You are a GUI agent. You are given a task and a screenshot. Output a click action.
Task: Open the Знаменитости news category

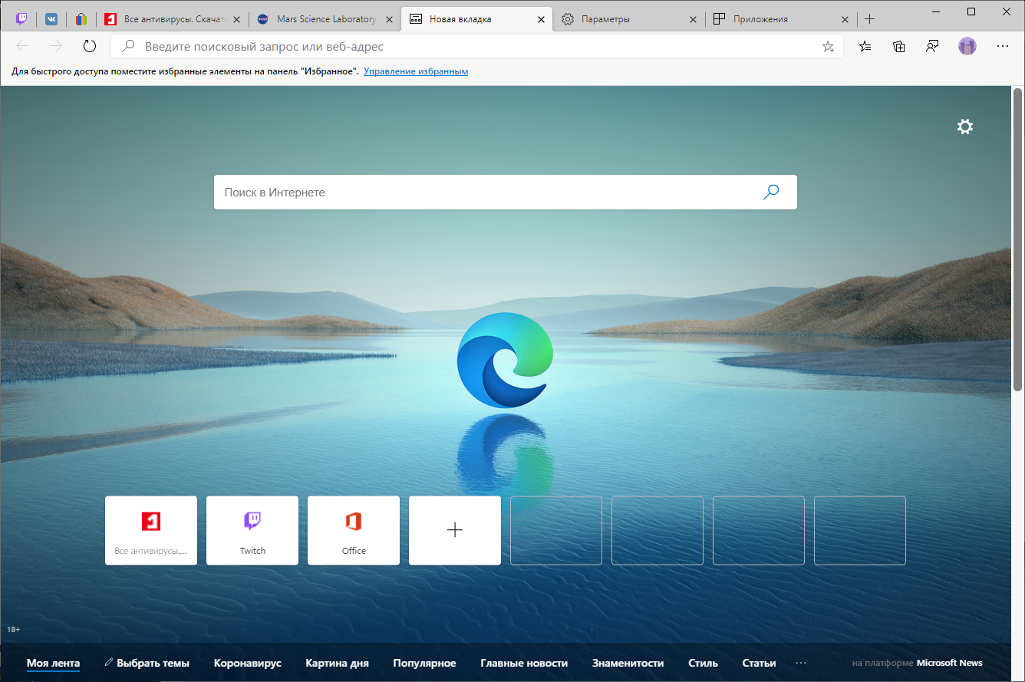628,663
